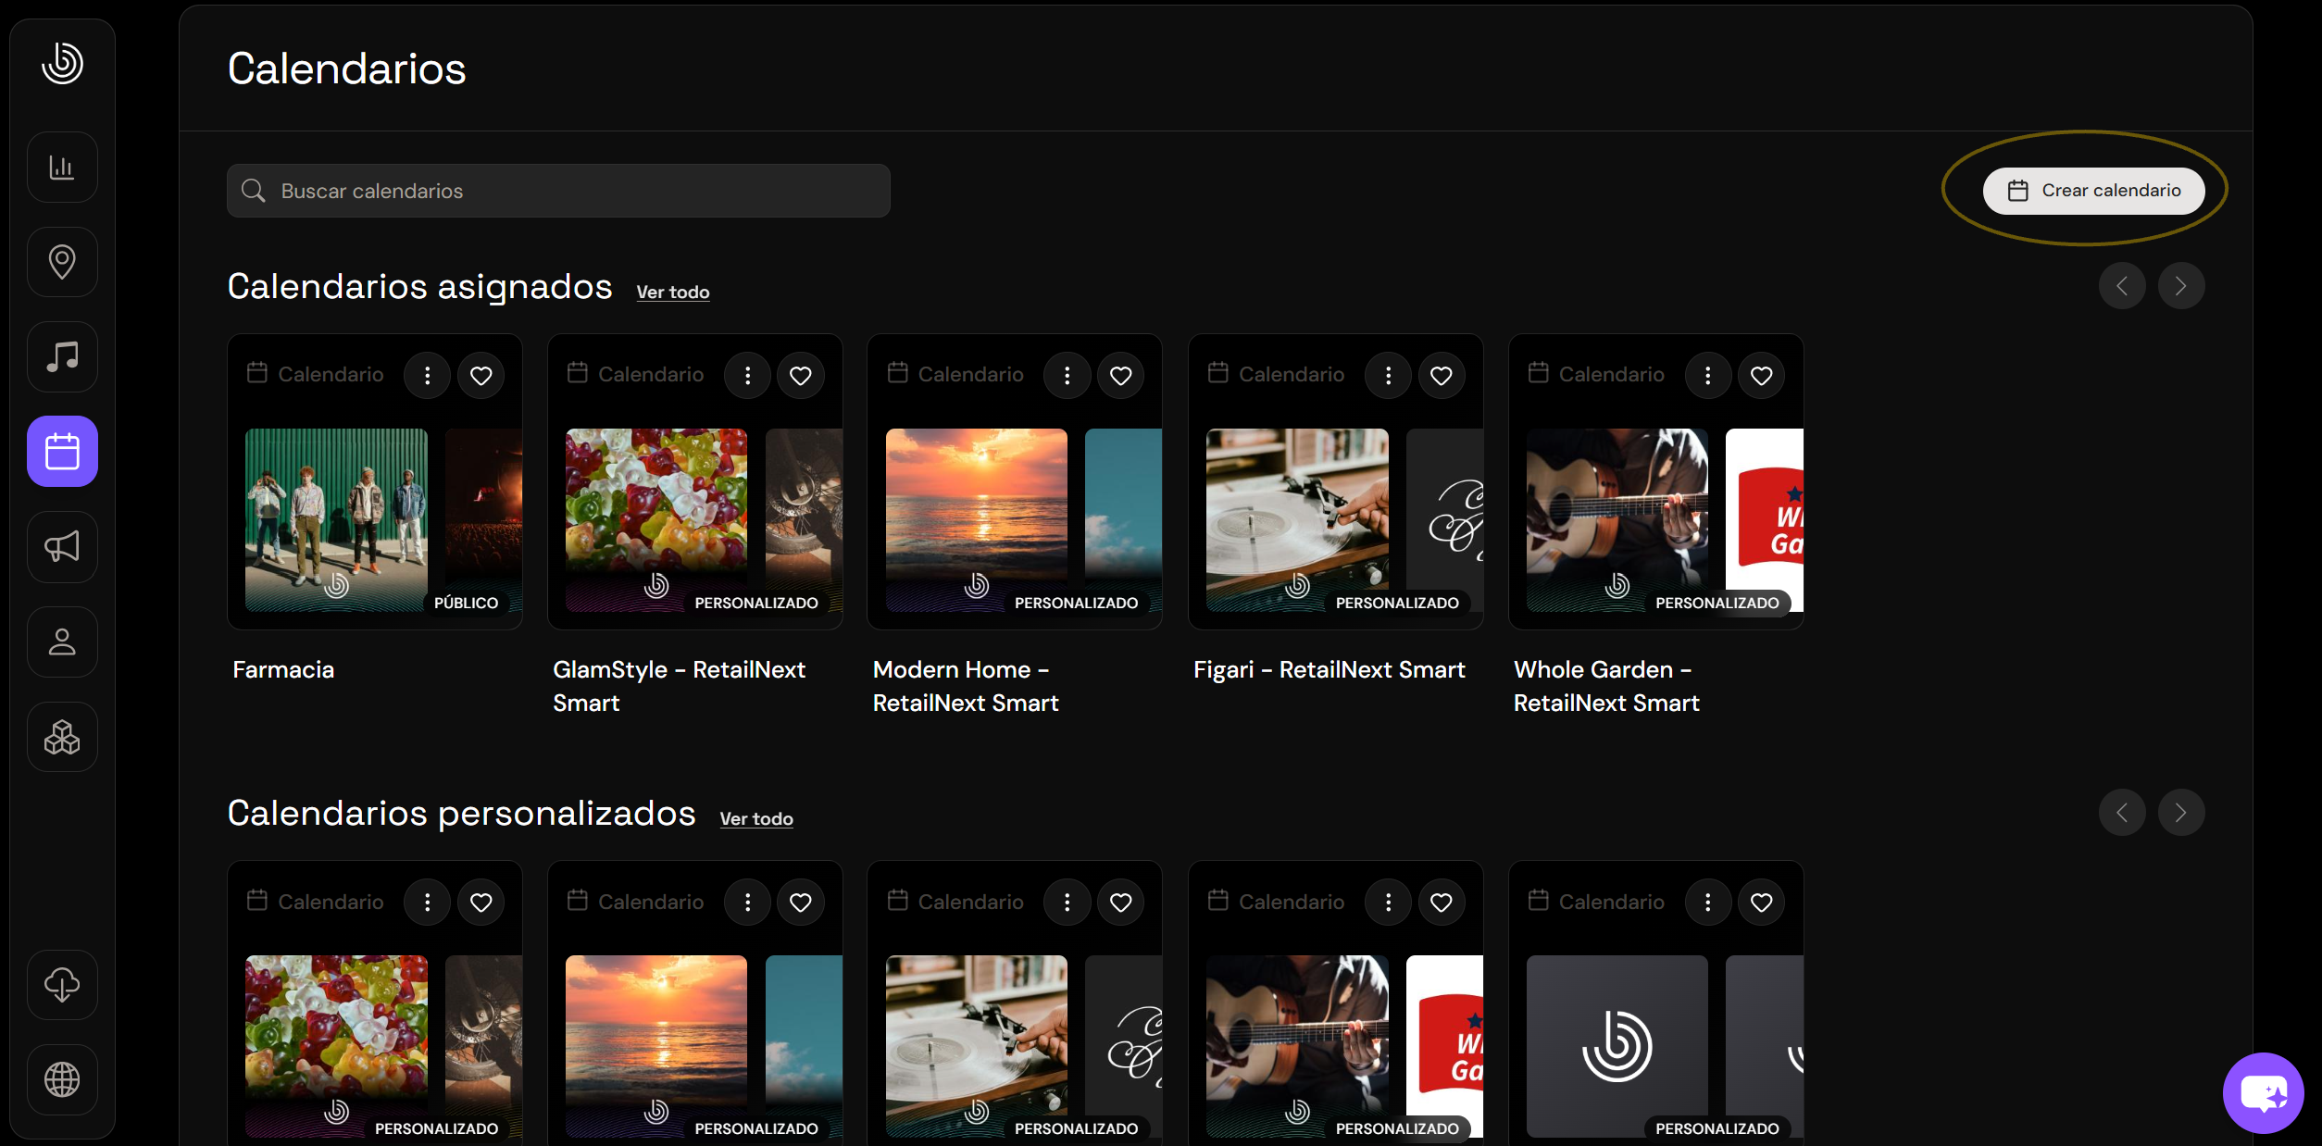Favorite the personalizados sunset calendar
This screenshot has width=2322, height=1146.
pos(801,903)
